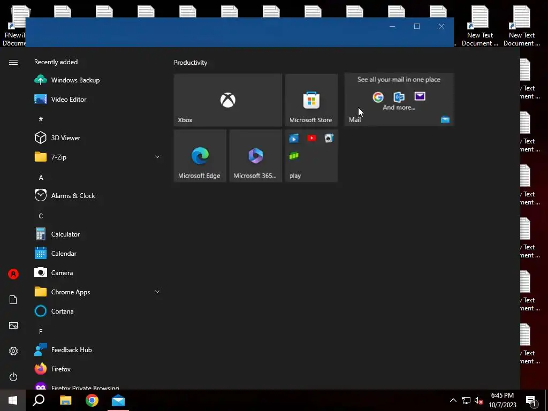
Task: Open Documents from the Start sidebar
Action: 13,300
